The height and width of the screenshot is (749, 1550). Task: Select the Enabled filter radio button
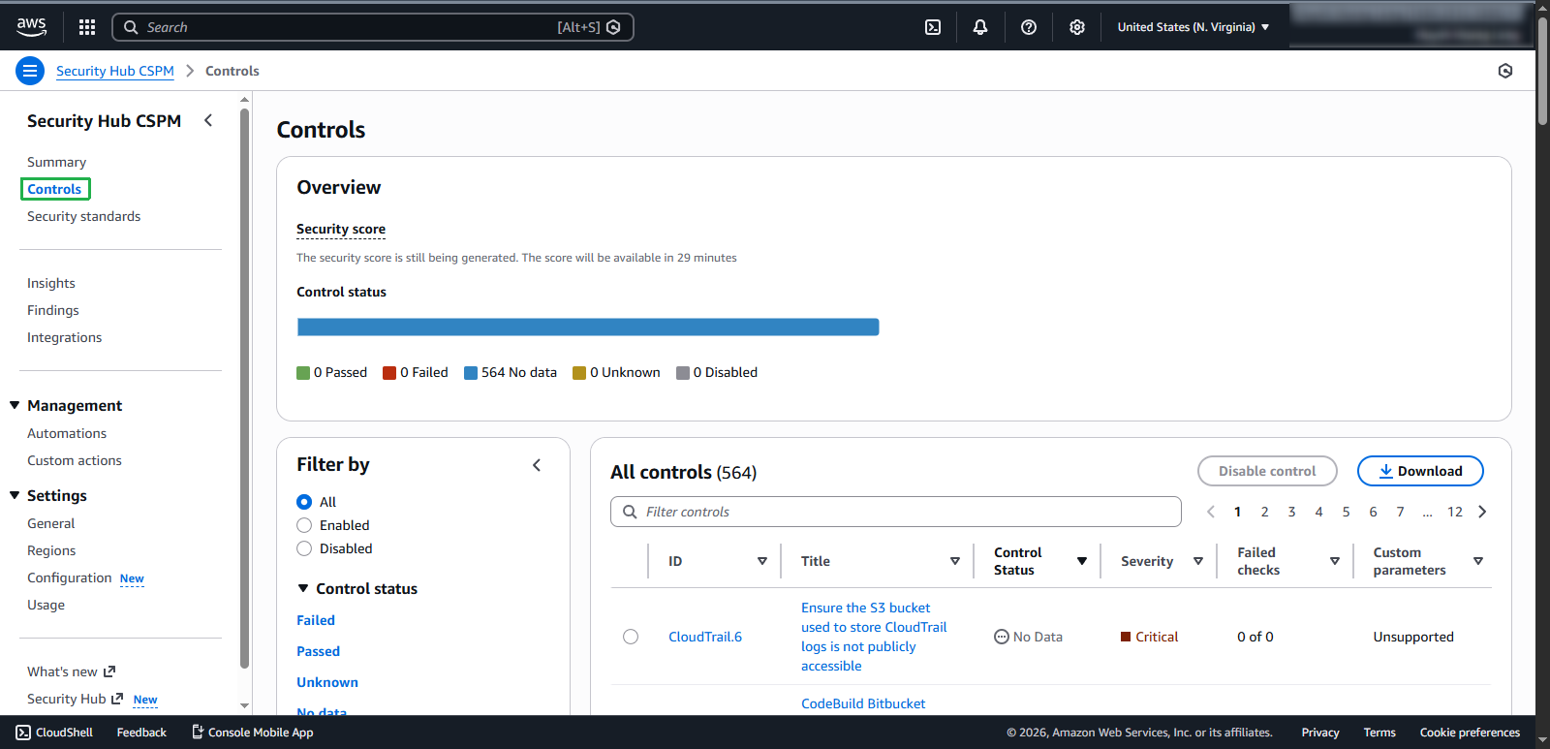(304, 525)
